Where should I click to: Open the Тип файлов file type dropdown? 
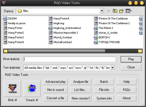click(112, 68)
